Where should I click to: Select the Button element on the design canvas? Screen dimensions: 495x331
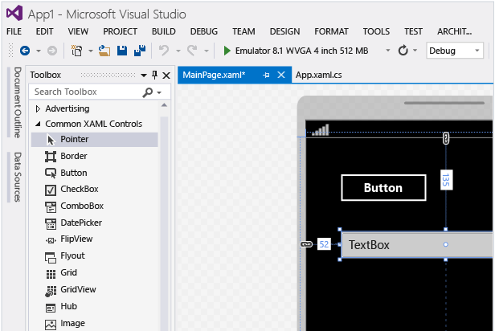[x=383, y=188]
